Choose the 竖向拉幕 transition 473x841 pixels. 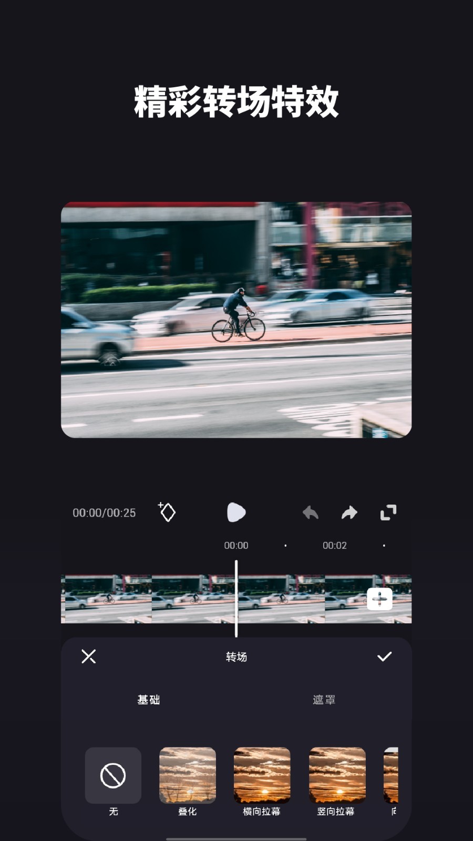click(x=337, y=775)
